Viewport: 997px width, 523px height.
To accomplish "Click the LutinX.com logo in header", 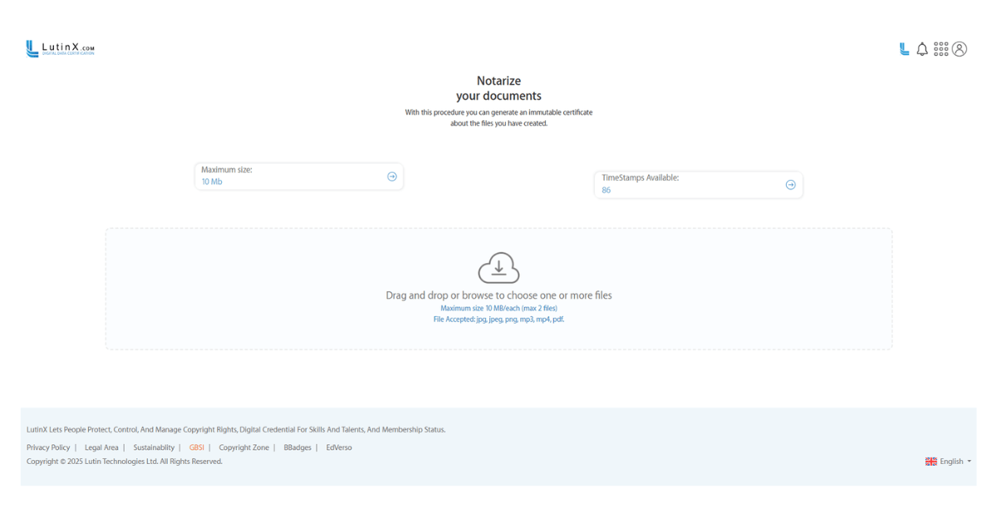I will pyautogui.click(x=60, y=49).
